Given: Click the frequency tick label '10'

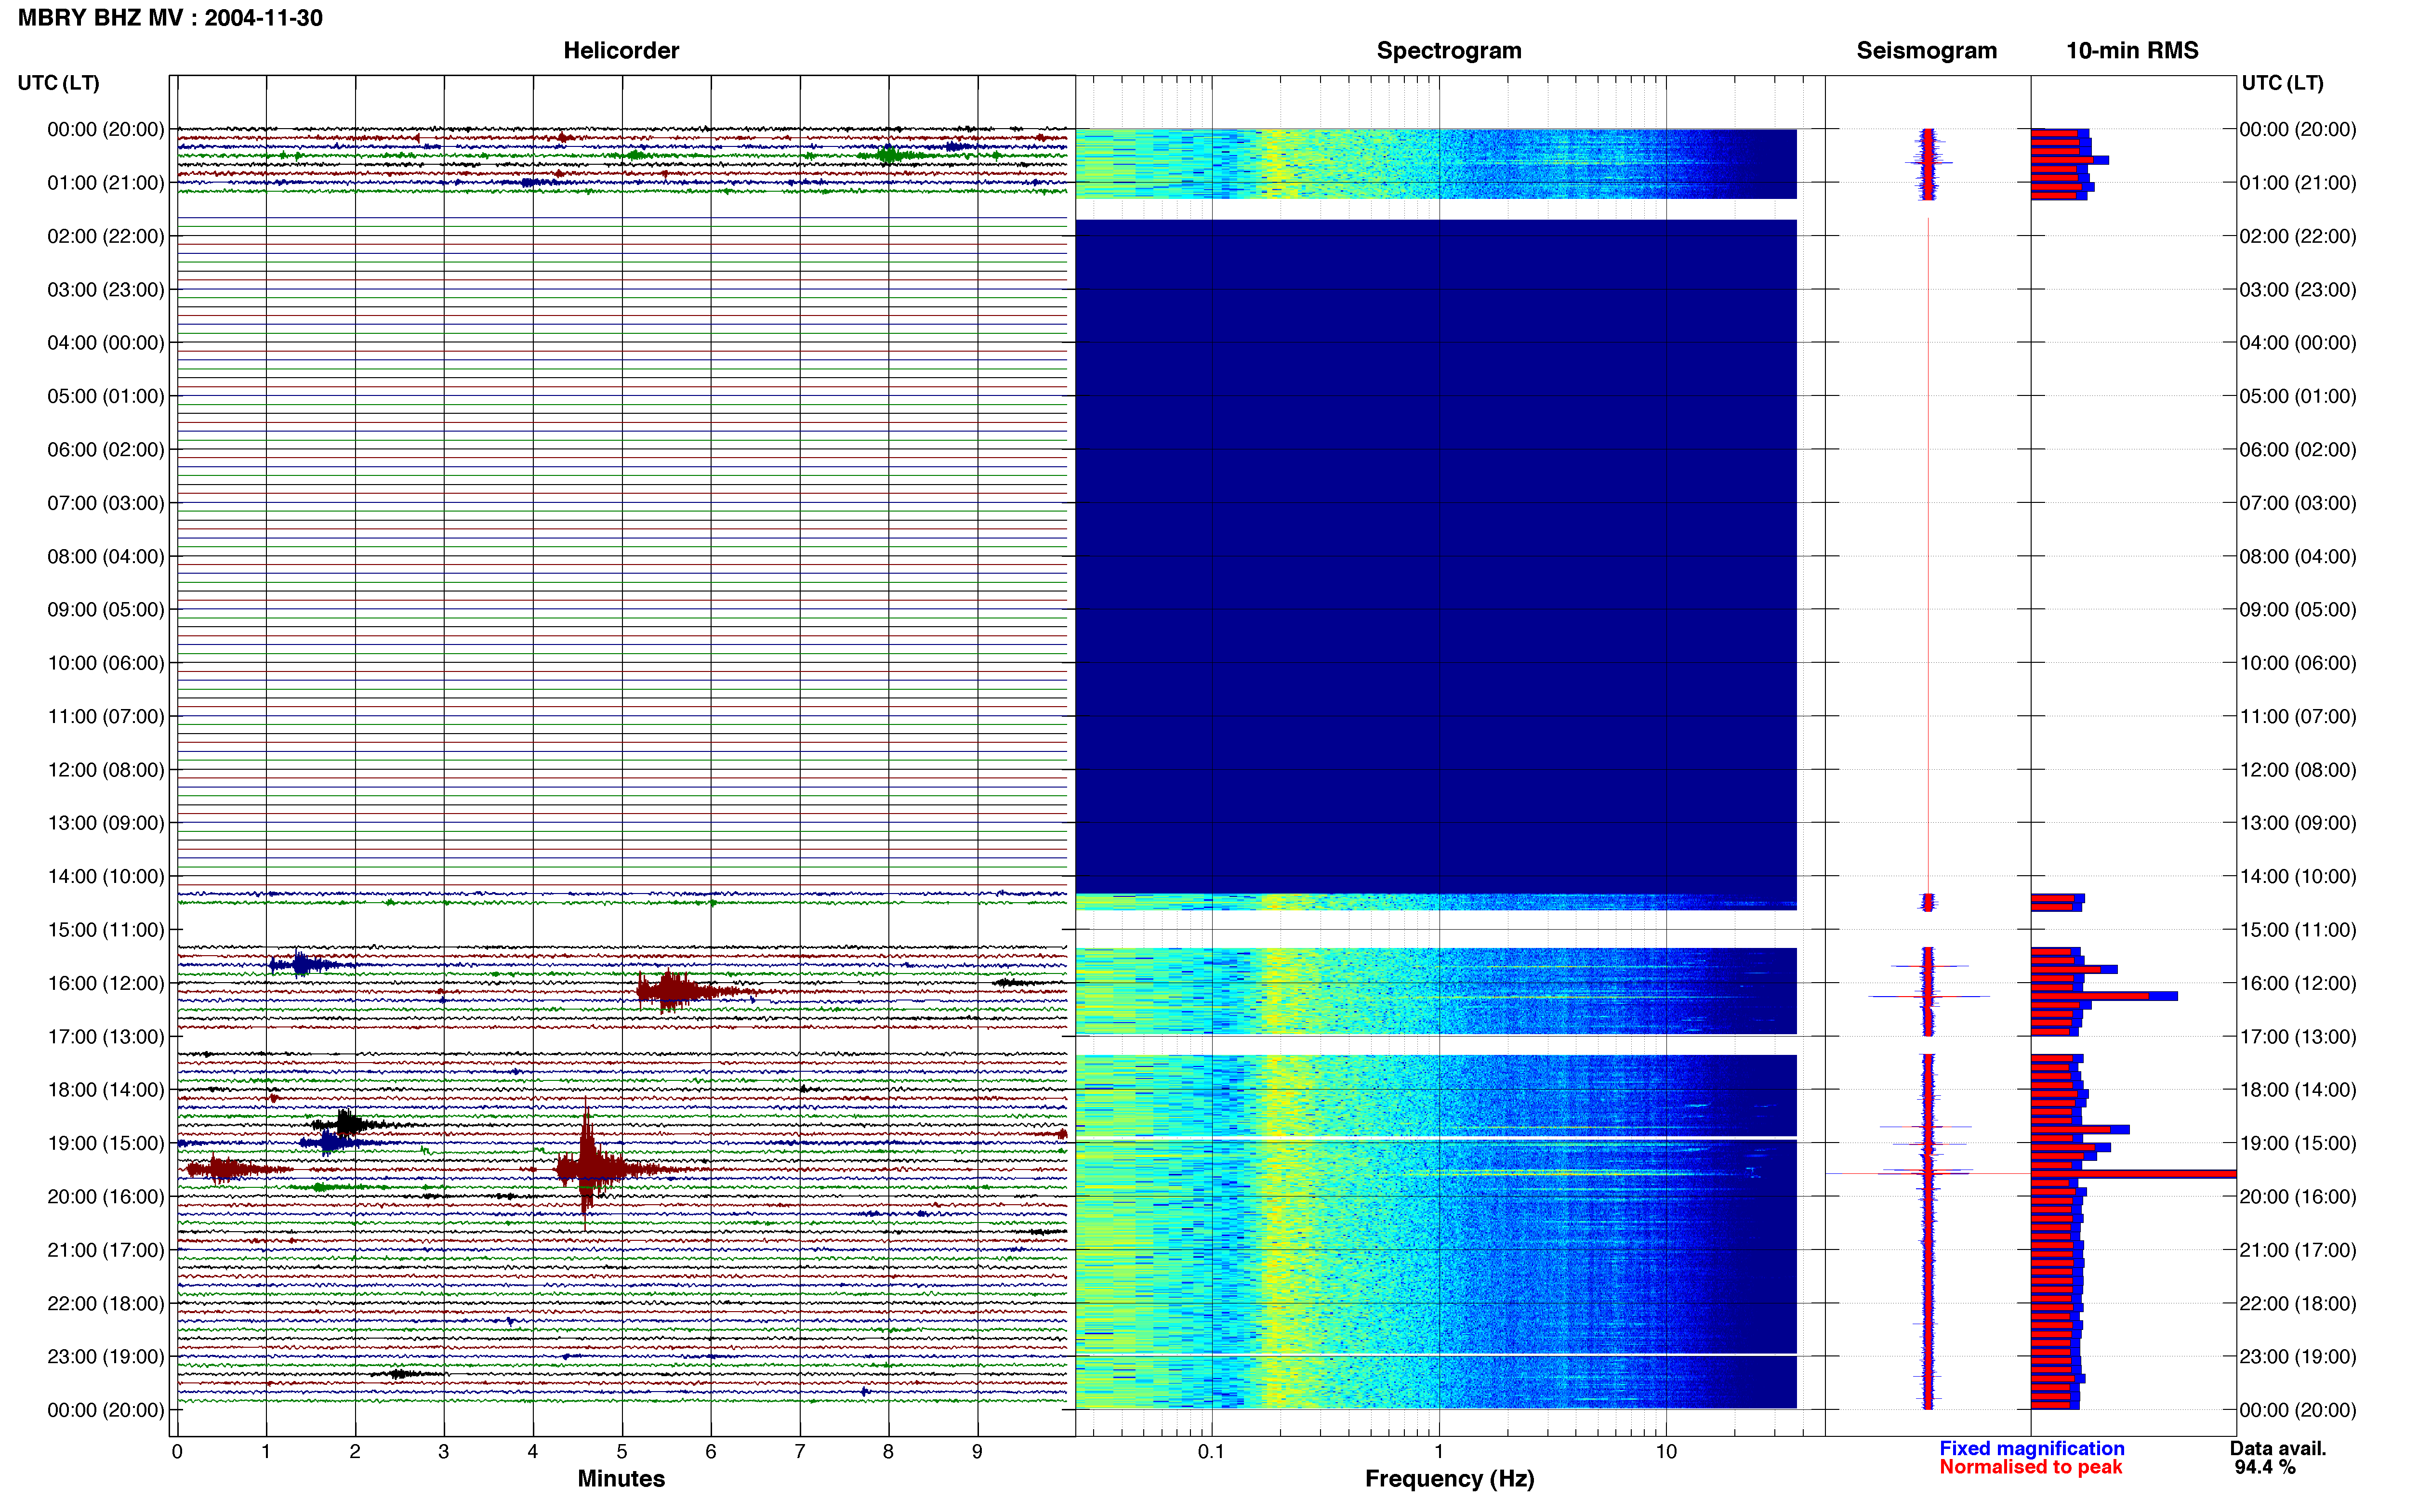Looking at the screenshot, I should [x=1666, y=1451].
